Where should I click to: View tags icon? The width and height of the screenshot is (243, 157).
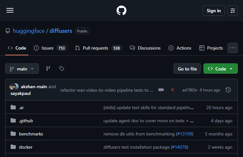click(x=62, y=69)
